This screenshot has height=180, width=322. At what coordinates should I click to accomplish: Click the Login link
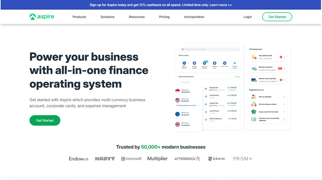pos(247,17)
